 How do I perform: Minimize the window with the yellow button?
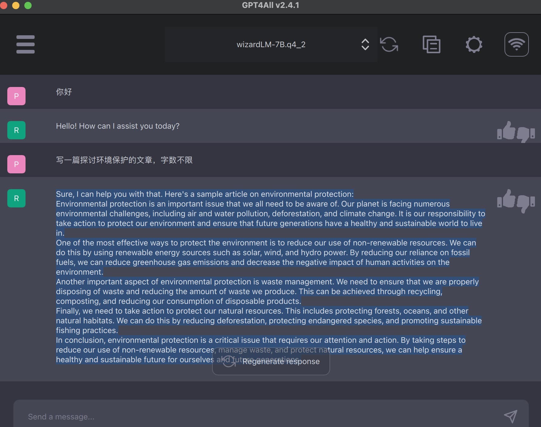tap(16, 5)
